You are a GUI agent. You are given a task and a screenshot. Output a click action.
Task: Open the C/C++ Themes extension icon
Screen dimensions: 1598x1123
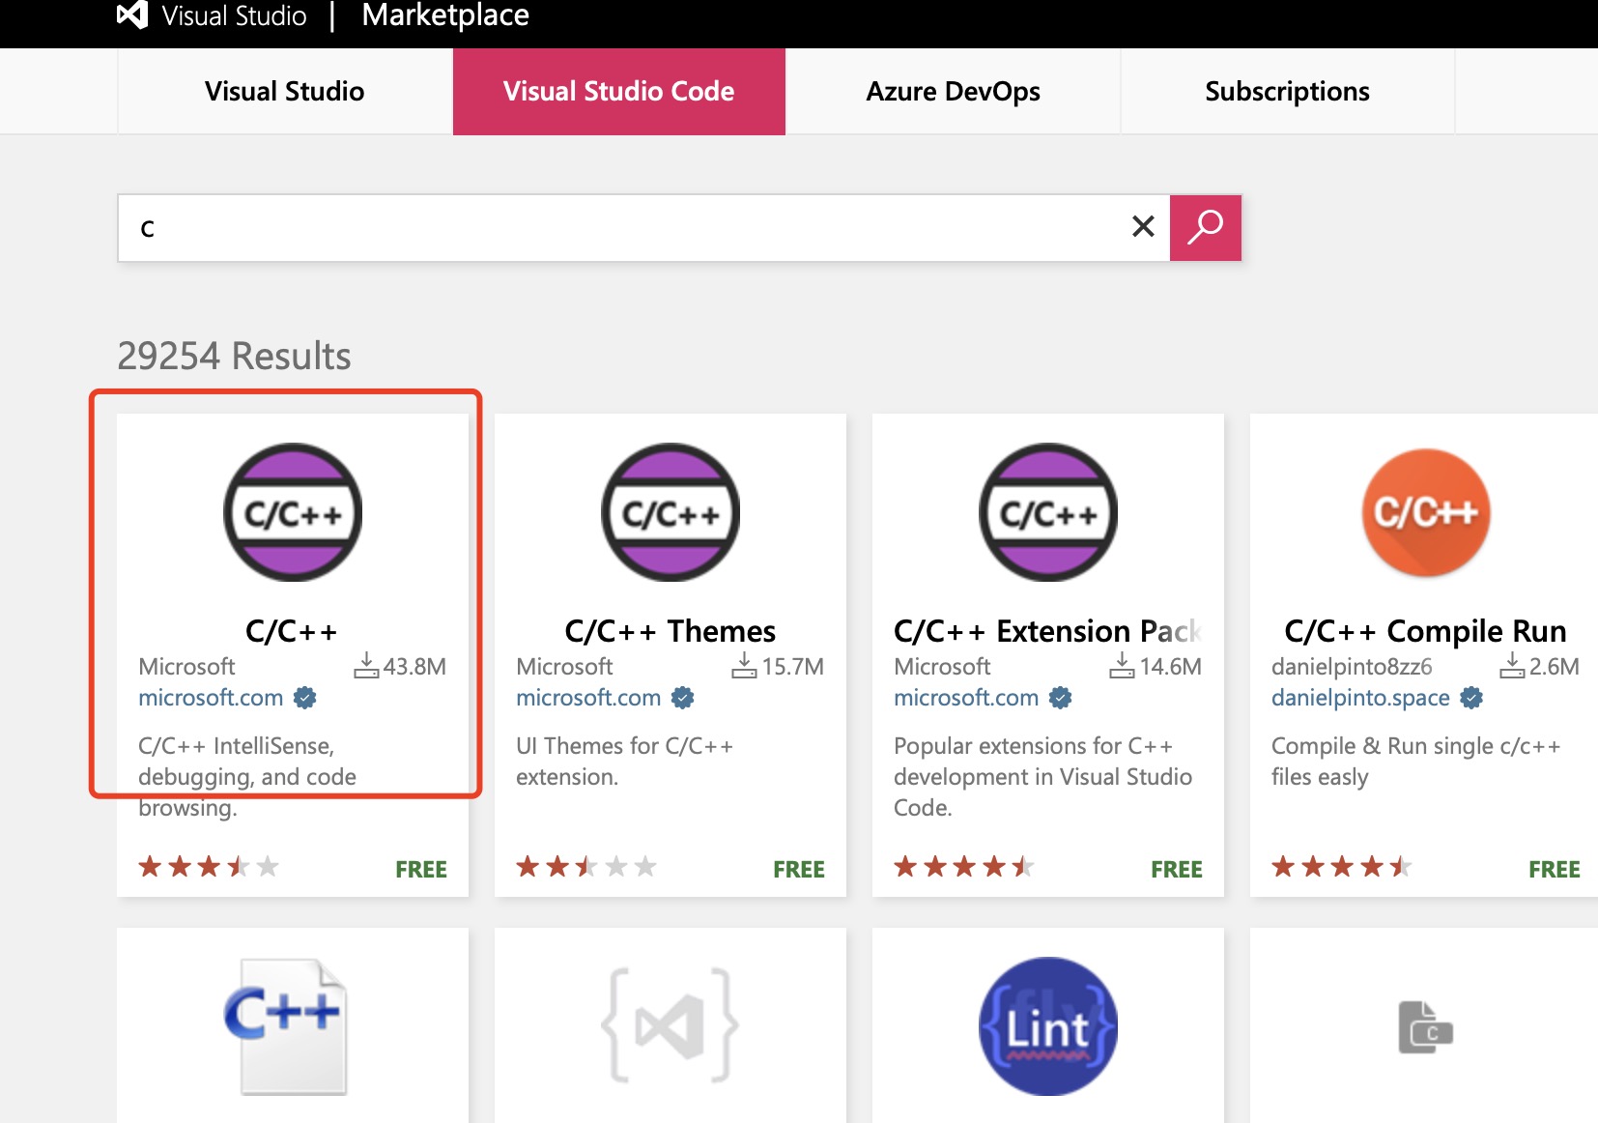[x=671, y=512]
